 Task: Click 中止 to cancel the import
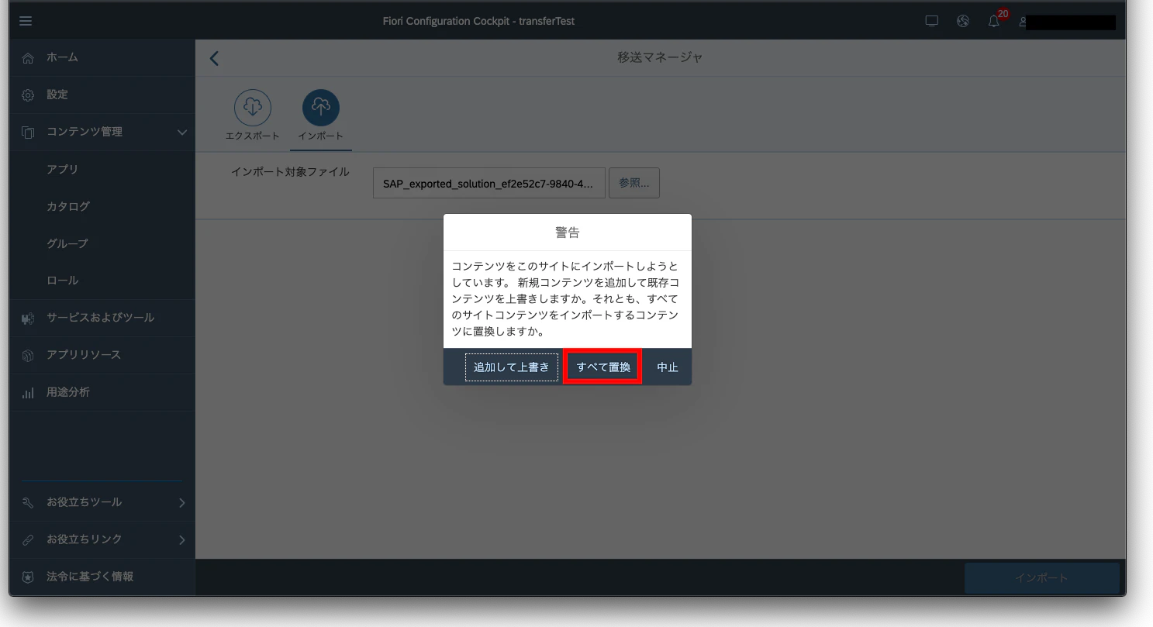coord(668,367)
